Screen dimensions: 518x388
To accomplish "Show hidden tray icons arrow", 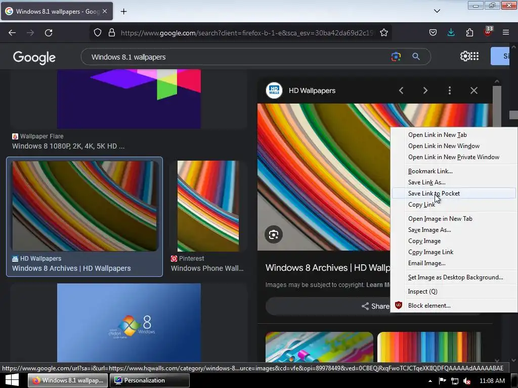I will click(430, 381).
